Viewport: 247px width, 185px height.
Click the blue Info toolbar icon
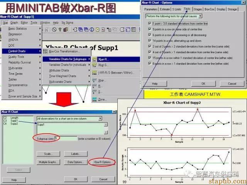92,29
